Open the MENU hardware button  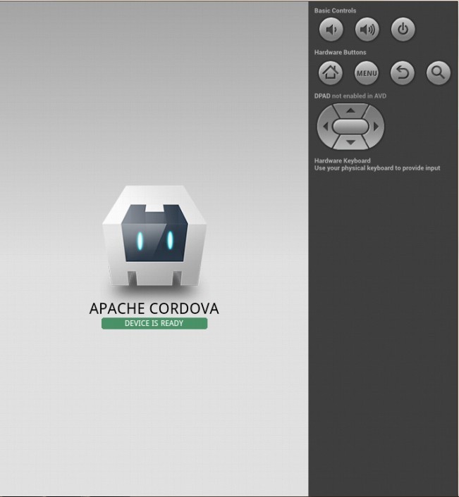click(x=367, y=73)
